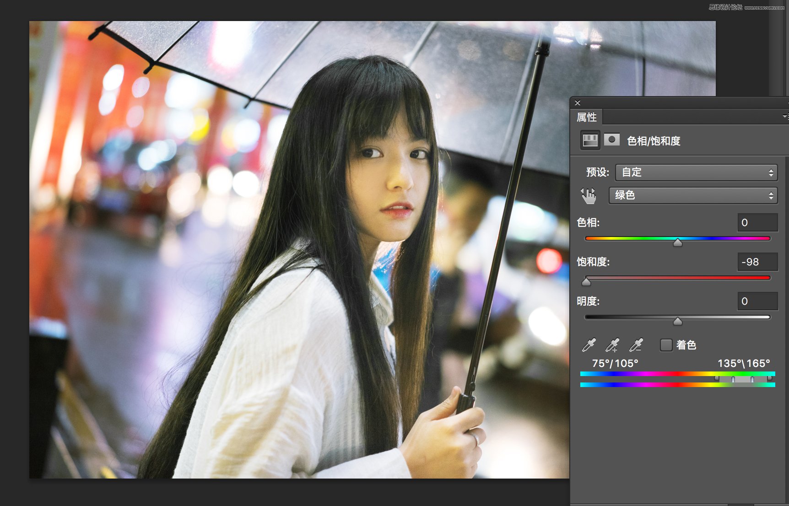Click the 色相 value field showing 0

(x=757, y=223)
